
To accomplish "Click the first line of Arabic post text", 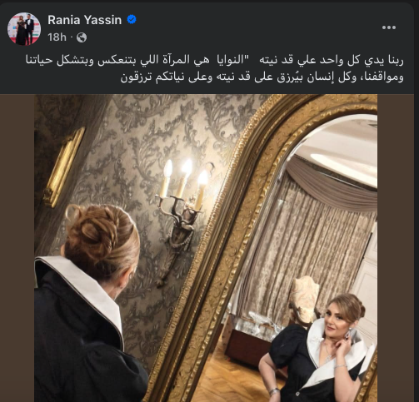I will point(215,60).
